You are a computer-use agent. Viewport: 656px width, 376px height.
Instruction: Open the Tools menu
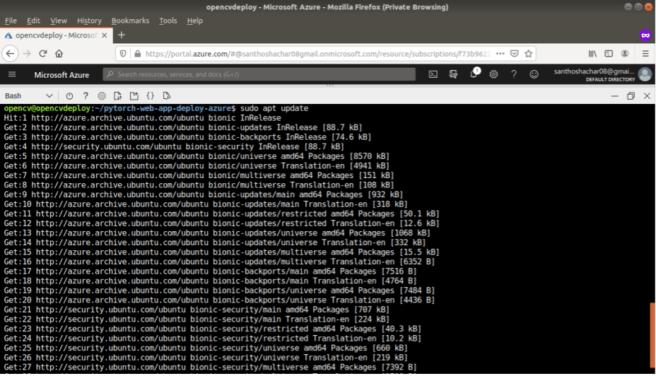click(168, 20)
